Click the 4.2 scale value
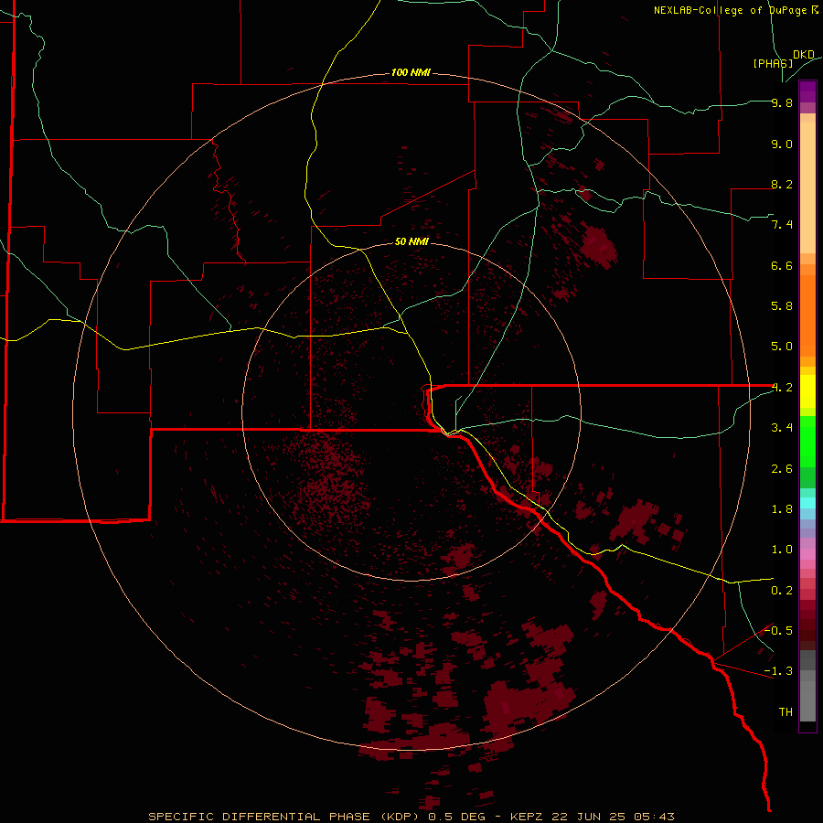Screen dimensions: 823x823 782,388
